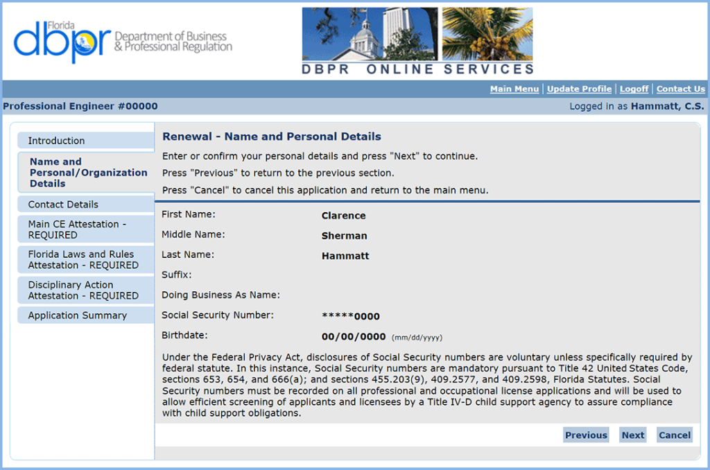Open Main CE Attestation - REQUIRED section
The height and width of the screenshot is (470, 710).
click(x=85, y=229)
